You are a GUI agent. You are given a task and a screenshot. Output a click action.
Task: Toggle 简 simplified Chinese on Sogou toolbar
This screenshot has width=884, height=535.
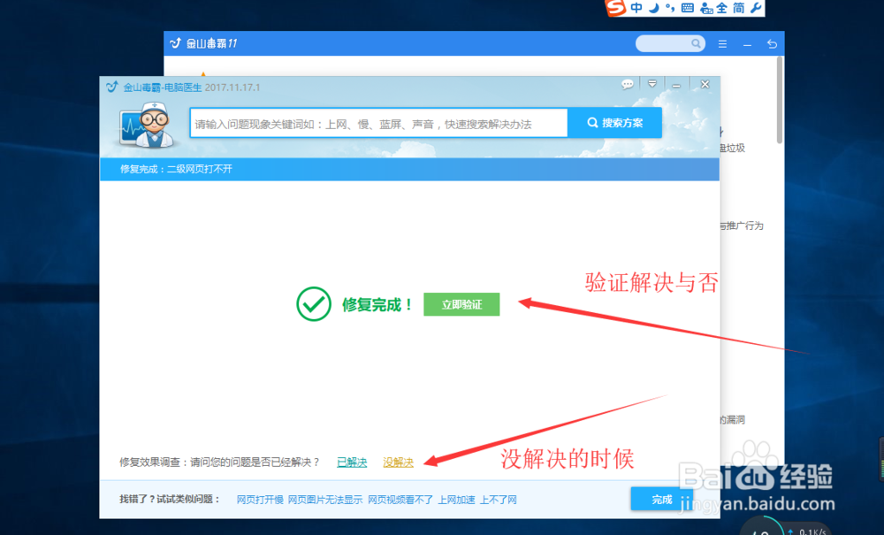738,8
